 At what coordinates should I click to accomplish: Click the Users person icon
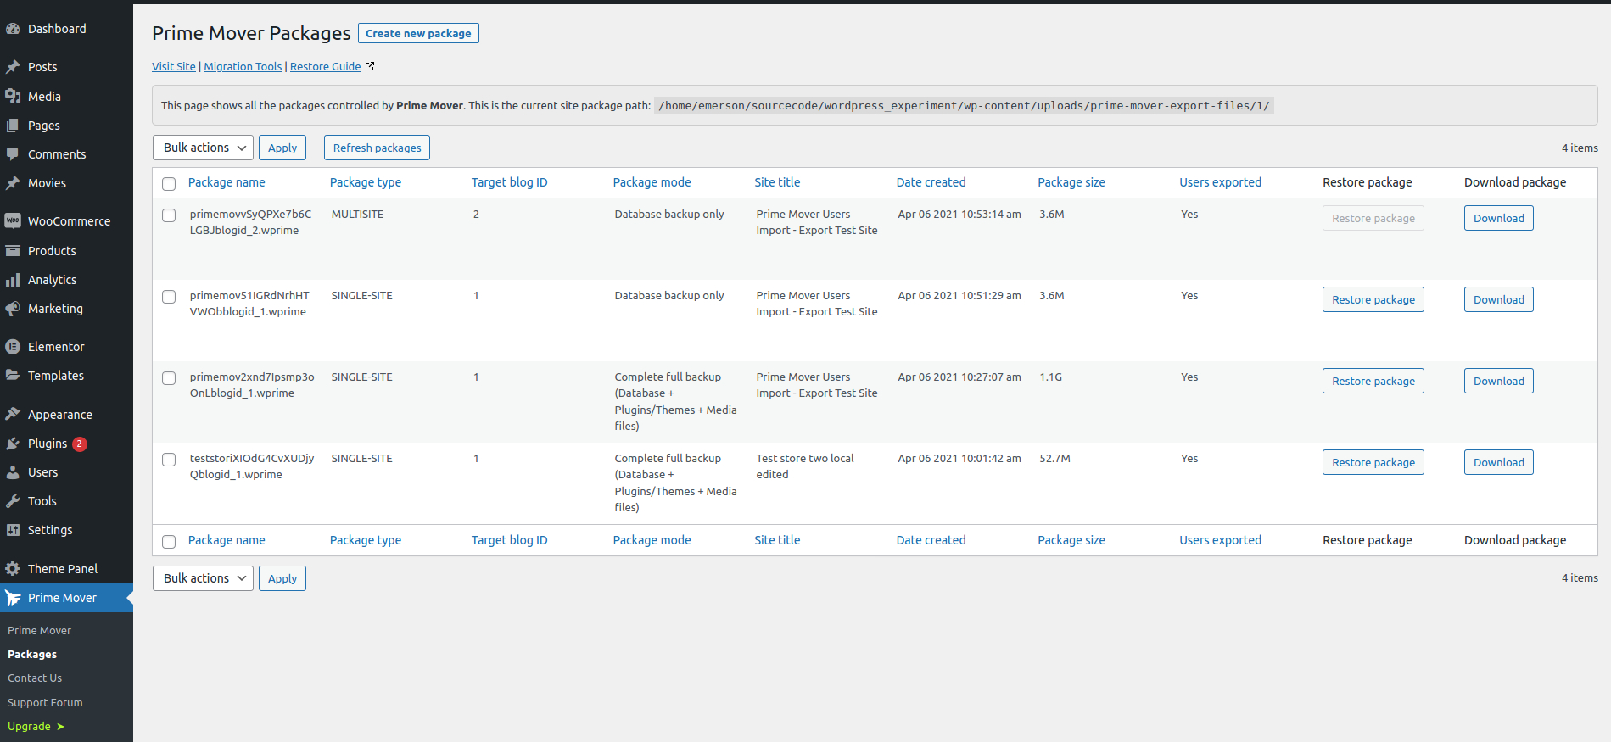pos(13,472)
